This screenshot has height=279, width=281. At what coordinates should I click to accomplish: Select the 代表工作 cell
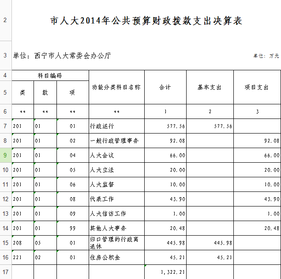(116, 199)
